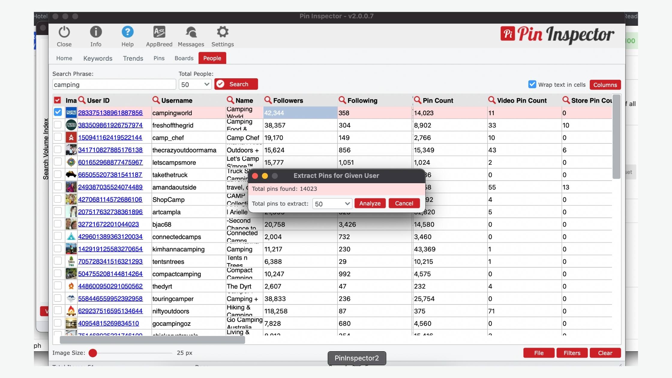
Task: Open user ID link 448600950291050562
Action: [x=110, y=286]
